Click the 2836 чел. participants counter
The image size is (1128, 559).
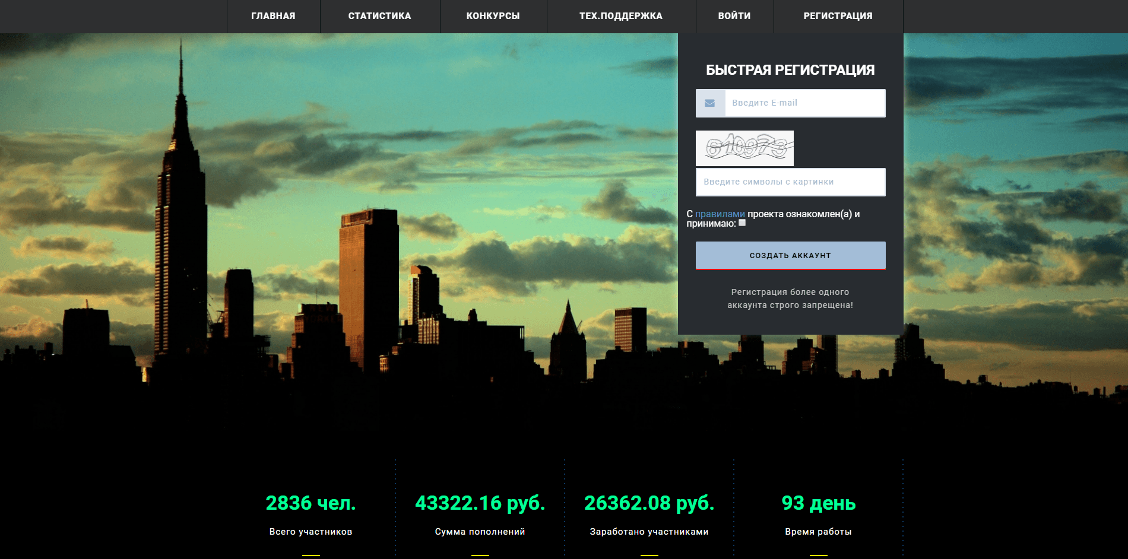point(310,503)
